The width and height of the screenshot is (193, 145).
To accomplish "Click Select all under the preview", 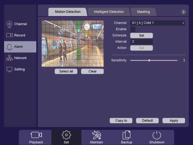I will point(66,72).
